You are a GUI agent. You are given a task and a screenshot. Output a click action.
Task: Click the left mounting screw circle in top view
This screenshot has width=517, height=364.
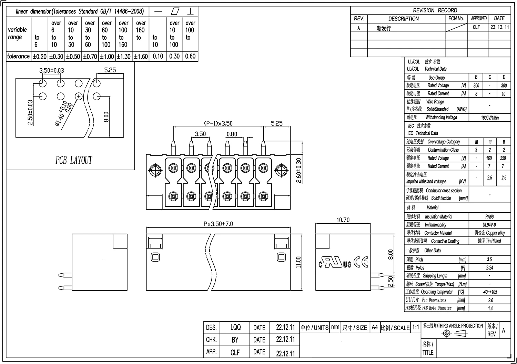pos(155,169)
